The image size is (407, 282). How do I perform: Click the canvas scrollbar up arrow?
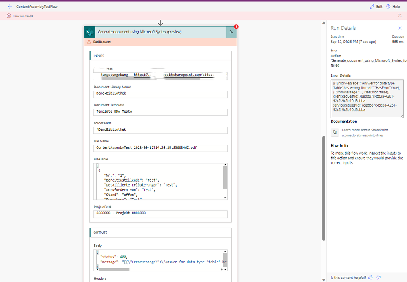pyautogui.click(x=323, y=23)
